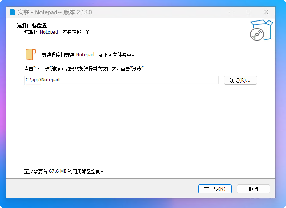Viewport: 286px width, 208px height.
Task: Minimize the installer window
Action: 231,12
